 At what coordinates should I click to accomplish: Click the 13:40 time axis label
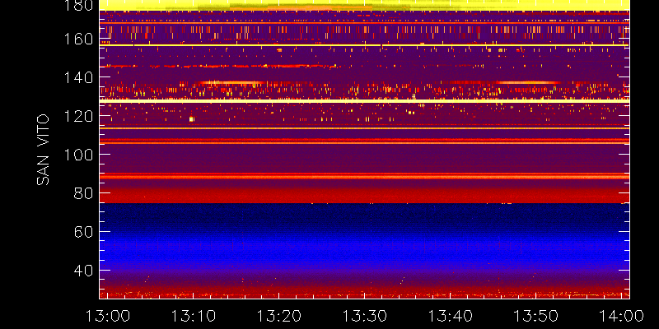point(450,316)
